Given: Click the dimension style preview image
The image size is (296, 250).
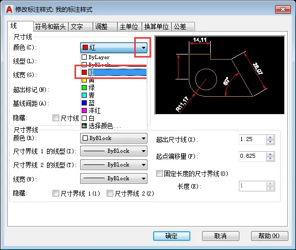Looking at the screenshot, I should (219, 75).
